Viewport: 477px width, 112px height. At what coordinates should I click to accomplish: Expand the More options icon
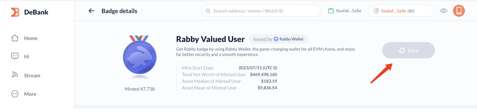pyautogui.click(x=15, y=94)
